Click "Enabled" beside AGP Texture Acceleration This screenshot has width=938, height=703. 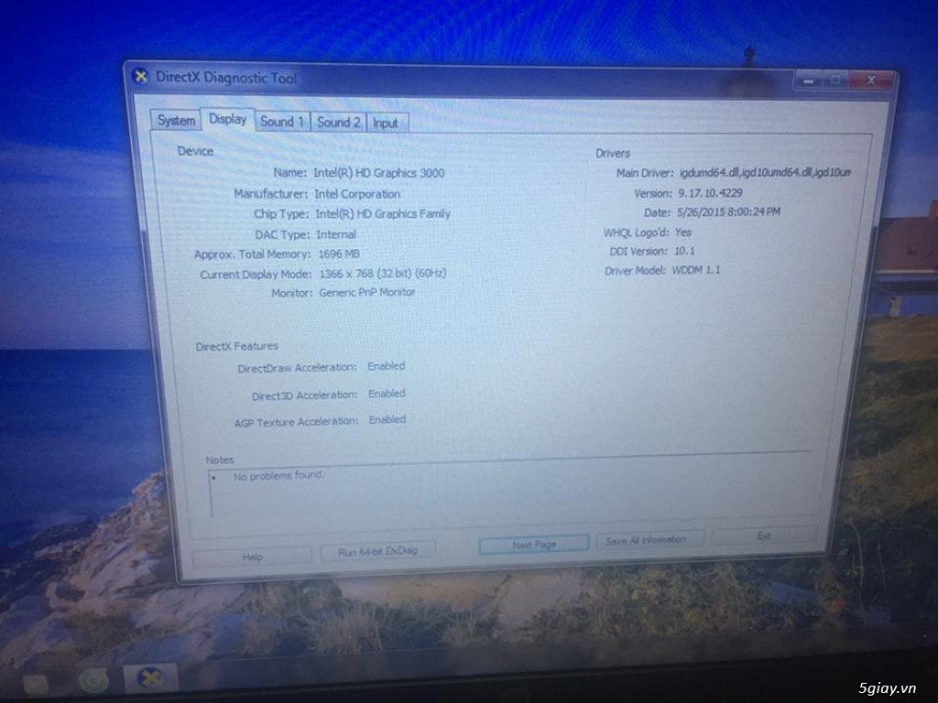[x=387, y=419]
